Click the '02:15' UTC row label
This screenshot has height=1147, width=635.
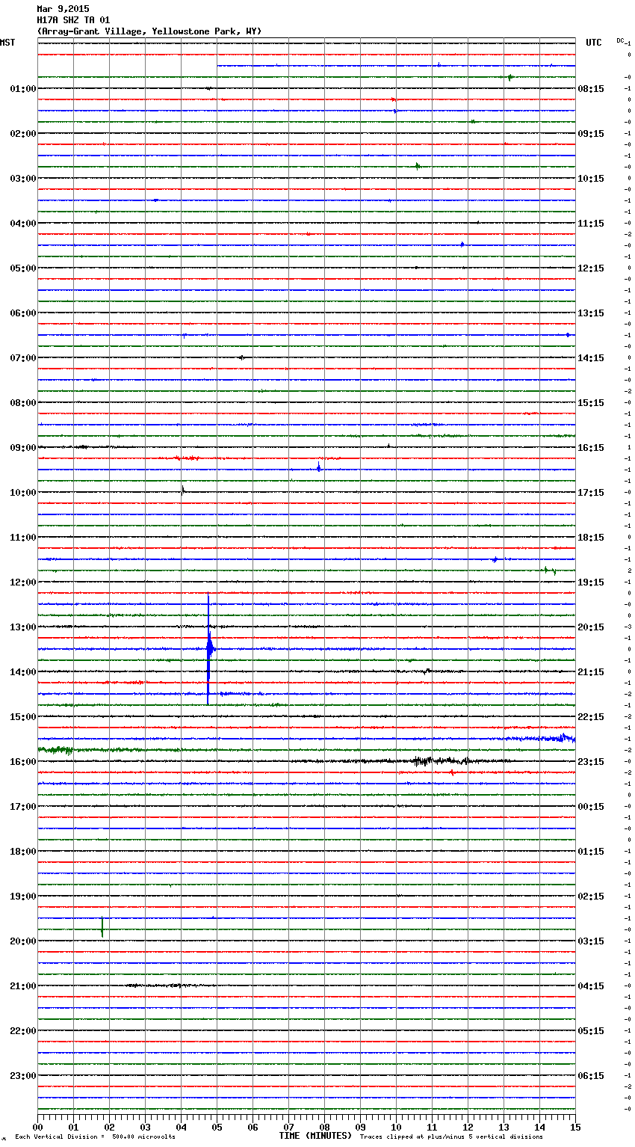pos(591,897)
